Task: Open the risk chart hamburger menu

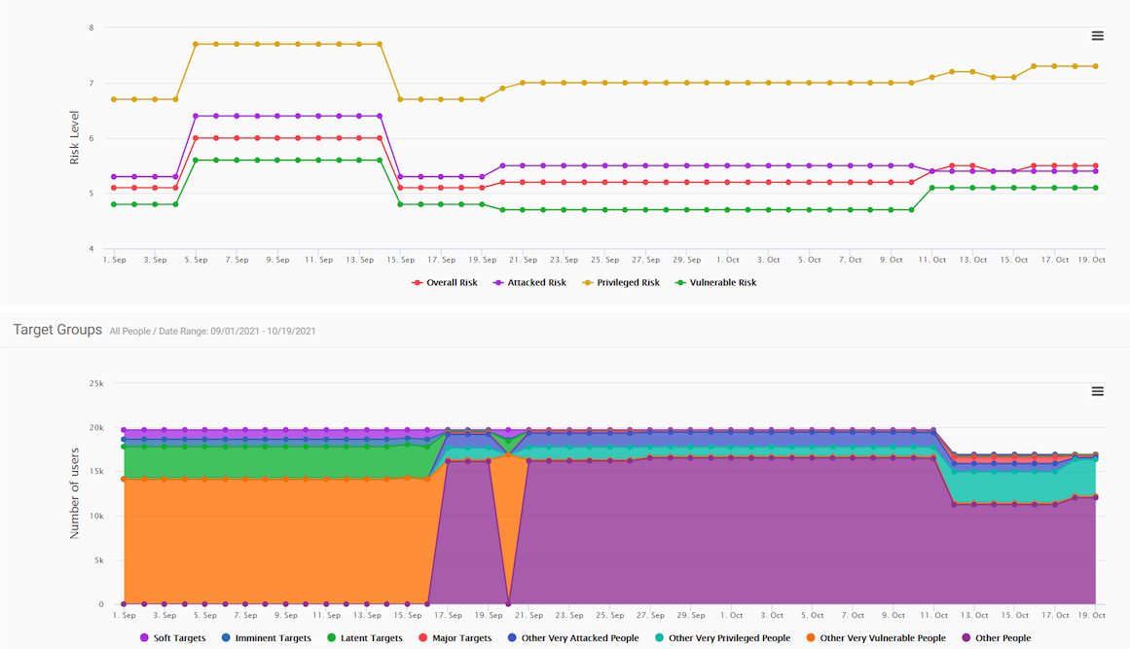Action: click(1097, 36)
